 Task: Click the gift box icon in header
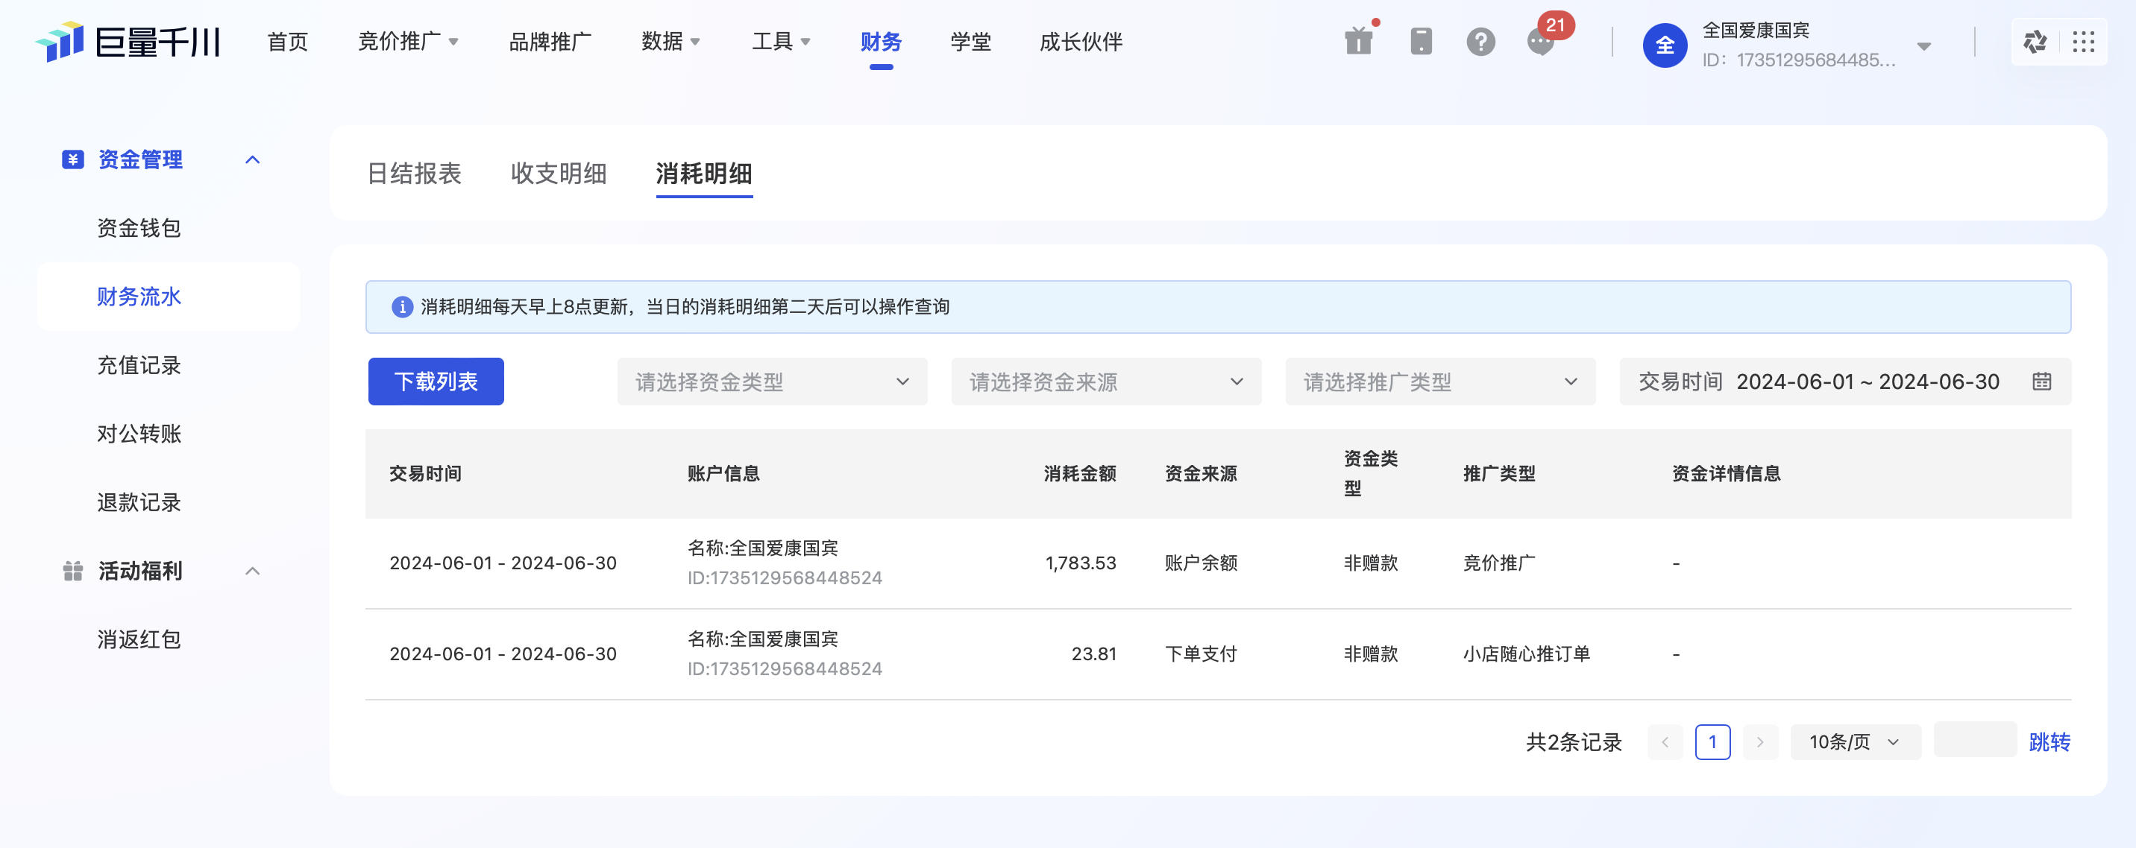[1358, 42]
